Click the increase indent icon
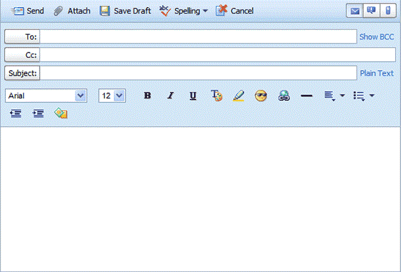 (x=38, y=113)
